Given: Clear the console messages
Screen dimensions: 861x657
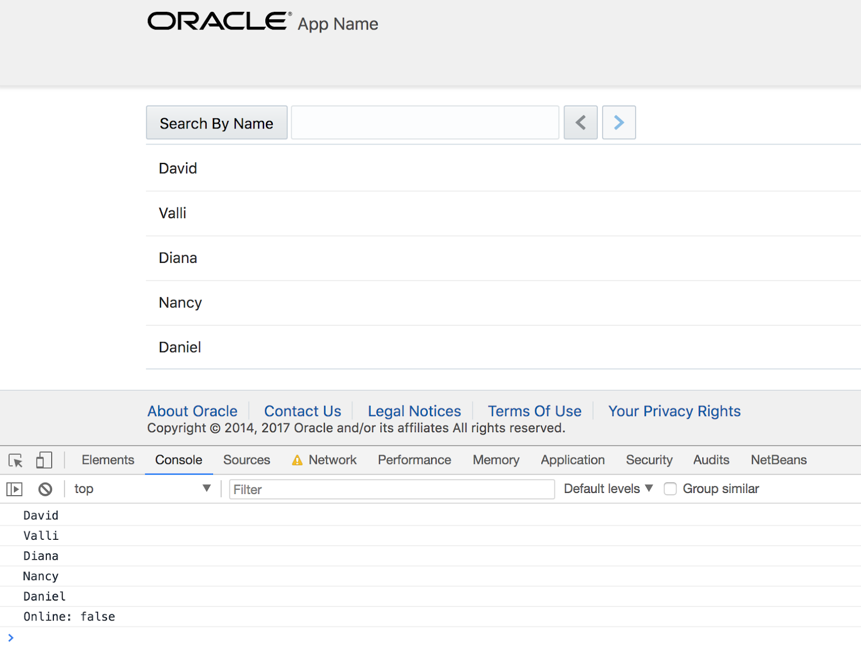Looking at the screenshot, I should [x=45, y=489].
